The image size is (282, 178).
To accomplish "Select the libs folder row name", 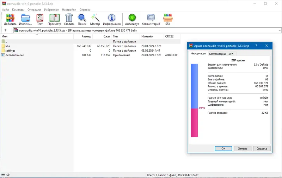I will pyautogui.click(x=7, y=46).
